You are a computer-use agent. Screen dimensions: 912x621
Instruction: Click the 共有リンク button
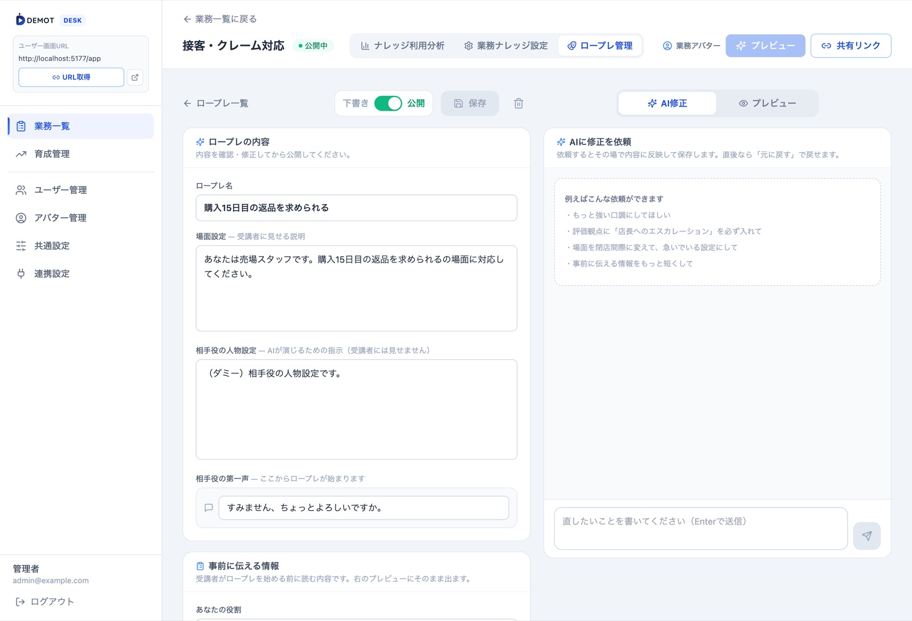tap(851, 46)
